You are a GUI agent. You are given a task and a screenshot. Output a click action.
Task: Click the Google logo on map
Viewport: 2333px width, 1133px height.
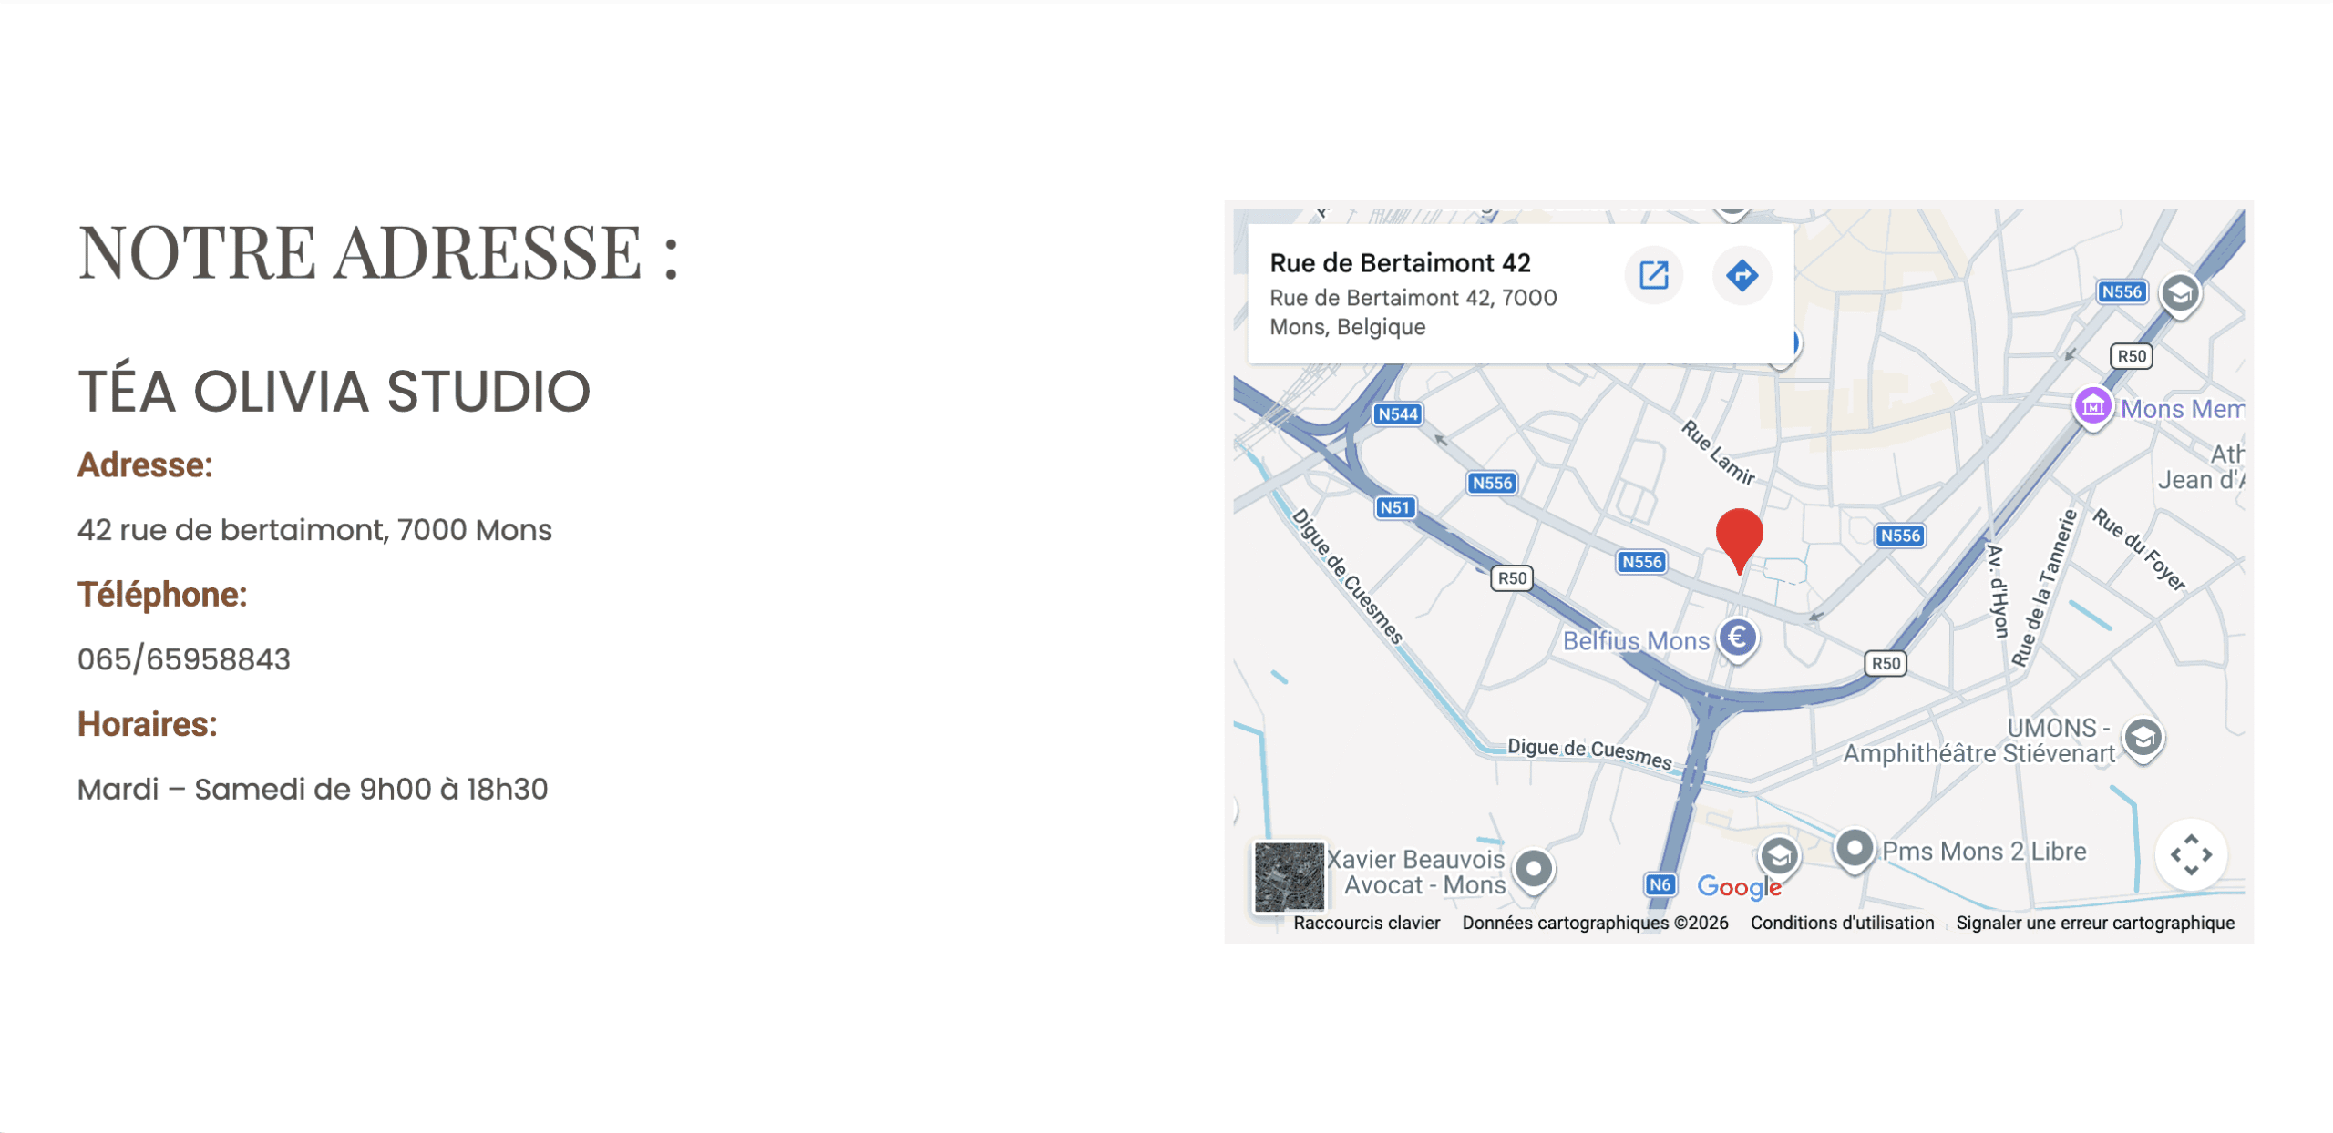(1739, 886)
